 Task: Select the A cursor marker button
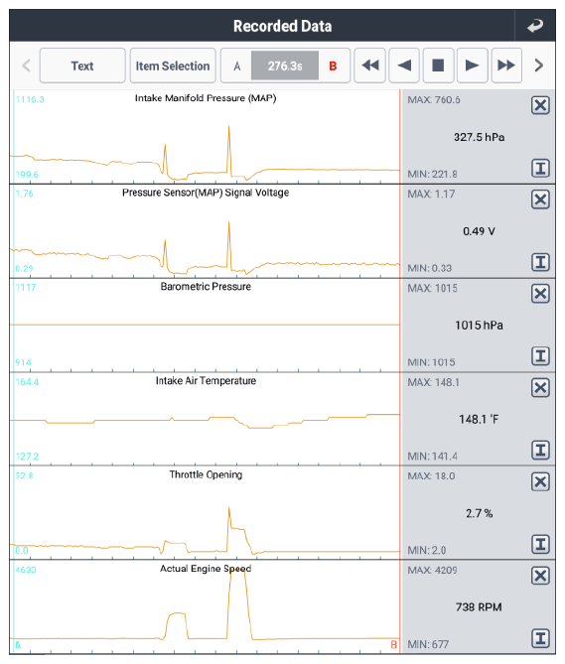[236, 66]
